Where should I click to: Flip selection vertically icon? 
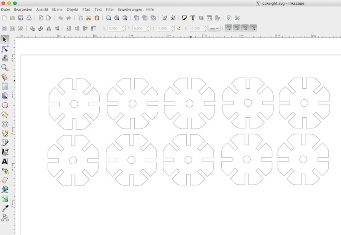tap(57, 28)
